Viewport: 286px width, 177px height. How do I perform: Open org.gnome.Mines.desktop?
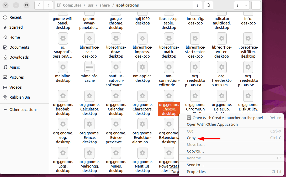pyautogui.click(x=116, y=153)
